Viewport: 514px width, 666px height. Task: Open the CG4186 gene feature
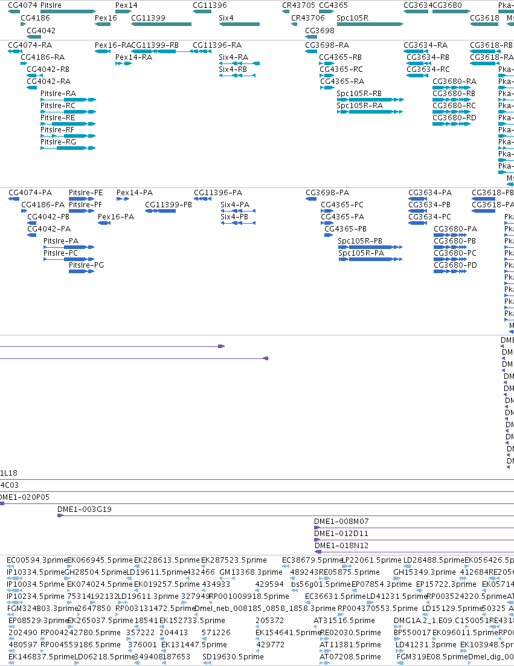[x=23, y=24]
